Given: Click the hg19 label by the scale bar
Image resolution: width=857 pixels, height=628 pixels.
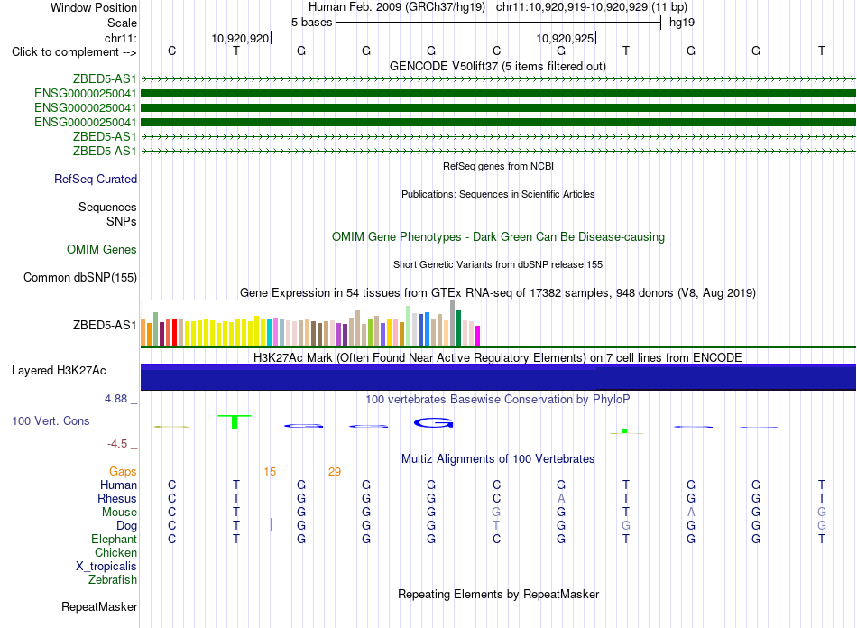Looking at the screenshot, I should click(x=682, y=23).
